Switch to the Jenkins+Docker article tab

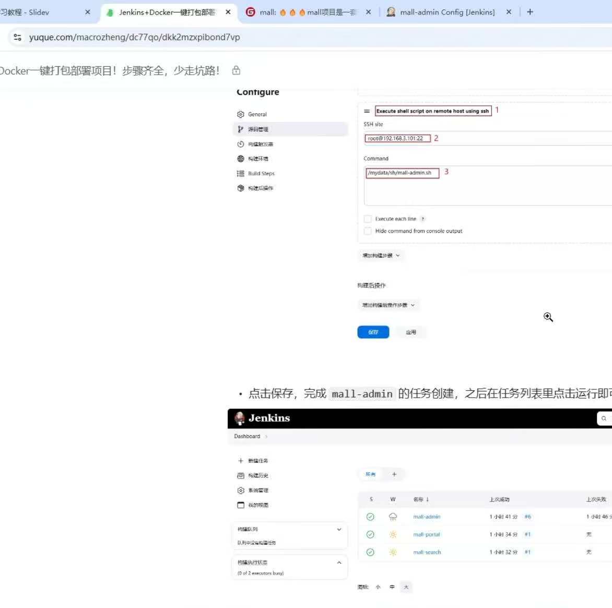click(x=167, y=12)
